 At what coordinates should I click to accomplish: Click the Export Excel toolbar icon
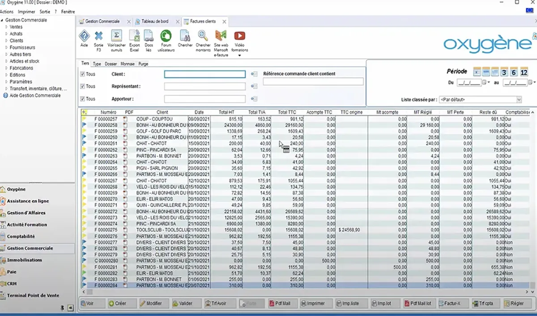(x=134, y=36)
